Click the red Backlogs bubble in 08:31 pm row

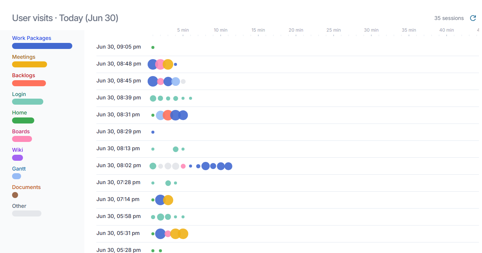point(168,115)
